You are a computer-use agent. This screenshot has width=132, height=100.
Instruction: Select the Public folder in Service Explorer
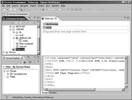[x=13, y=77]
